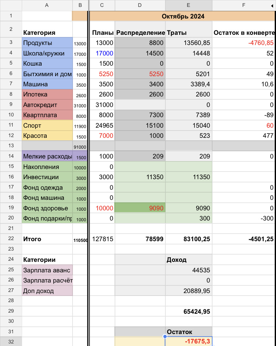Expand hidden columns arrow in column F header
The image size is (276, 346).
click(x=272, y=6)
